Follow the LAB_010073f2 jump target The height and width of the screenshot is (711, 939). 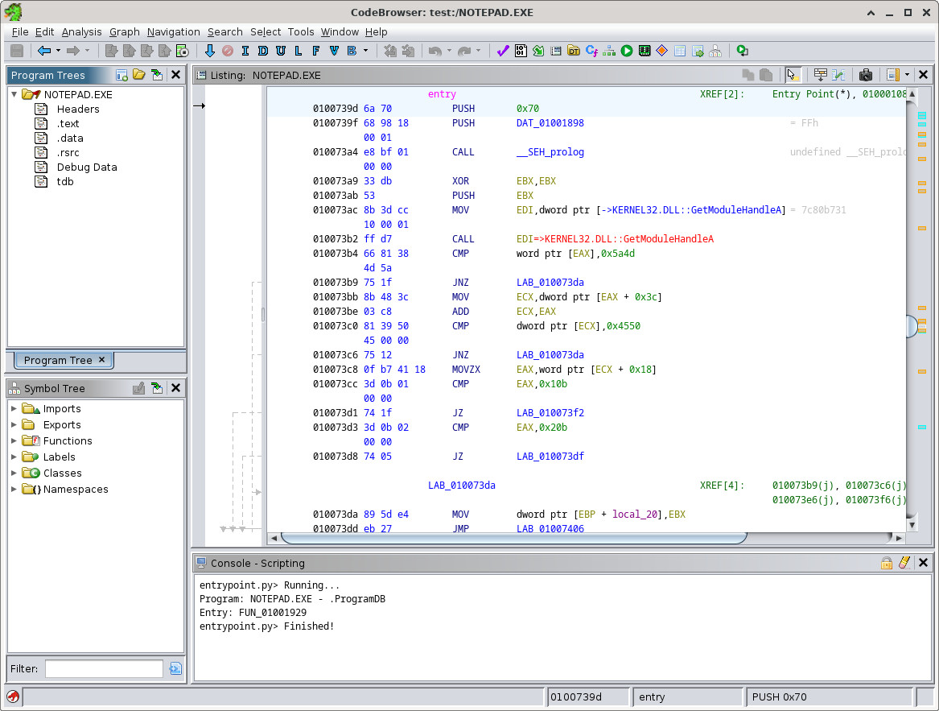click(x=550, y=413)
